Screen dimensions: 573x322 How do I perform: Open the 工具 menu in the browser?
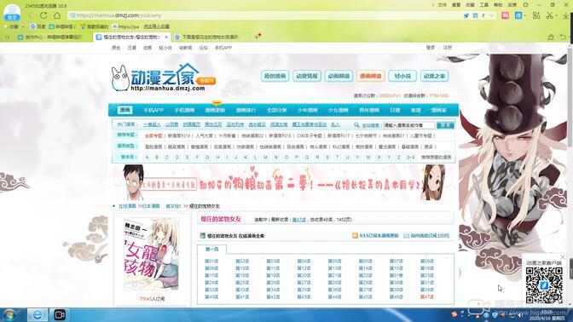[x=484, y=5]
